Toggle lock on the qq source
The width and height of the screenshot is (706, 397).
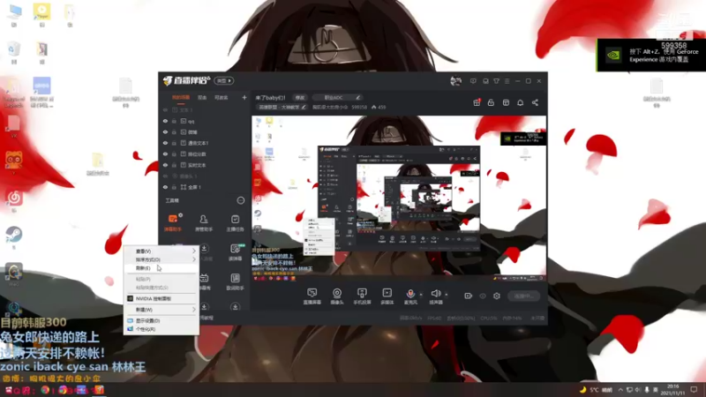(174, 121)
